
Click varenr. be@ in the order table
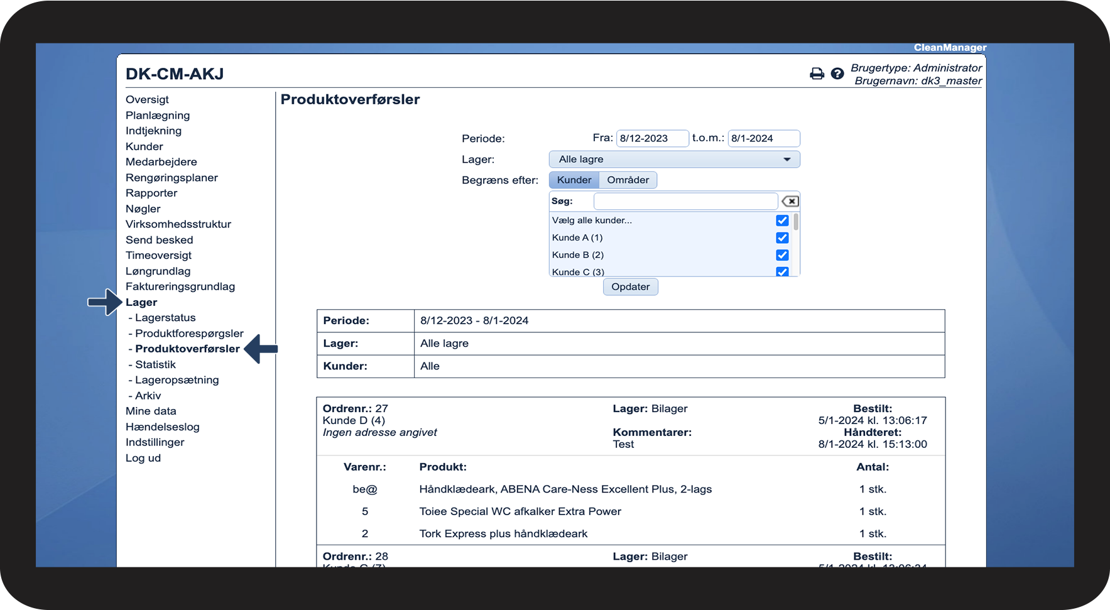click(x=365, y=489)
